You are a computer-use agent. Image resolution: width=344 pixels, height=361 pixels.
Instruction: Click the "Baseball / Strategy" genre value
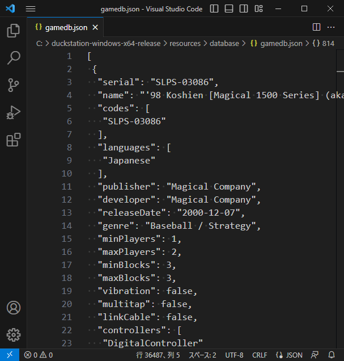[201, 226]
